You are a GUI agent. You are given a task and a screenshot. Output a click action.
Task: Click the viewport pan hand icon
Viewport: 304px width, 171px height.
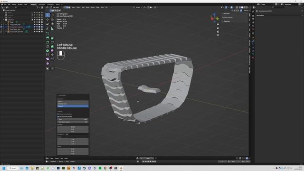[x=218, y=28]
